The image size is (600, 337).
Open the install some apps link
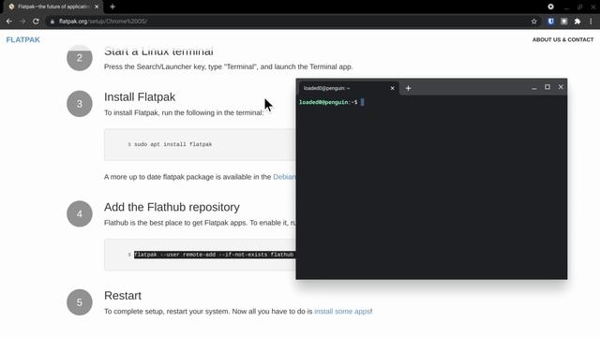pyautogui.click(x=342, y=312)
